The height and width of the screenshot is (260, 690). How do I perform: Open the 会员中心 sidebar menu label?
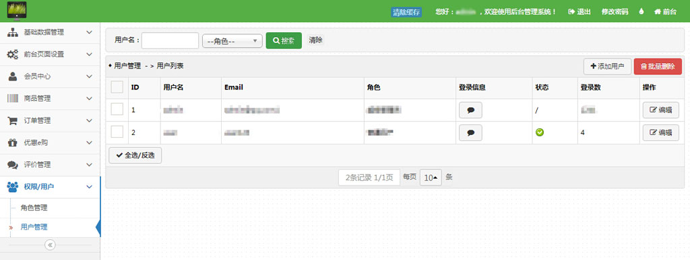[x=38, y=77]
